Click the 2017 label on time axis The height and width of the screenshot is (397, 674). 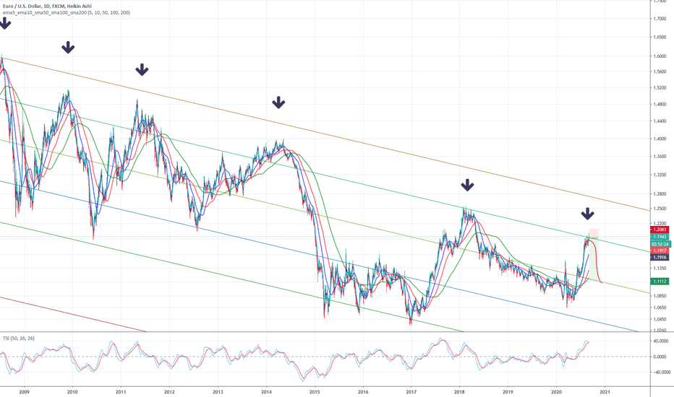411,391
